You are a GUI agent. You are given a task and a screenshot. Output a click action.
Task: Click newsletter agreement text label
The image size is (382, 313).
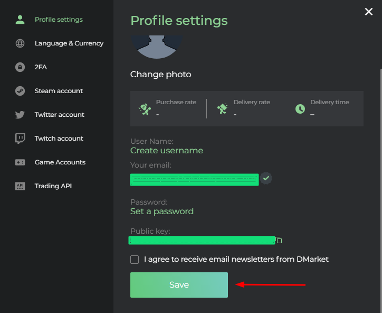[x=236, y=259]
